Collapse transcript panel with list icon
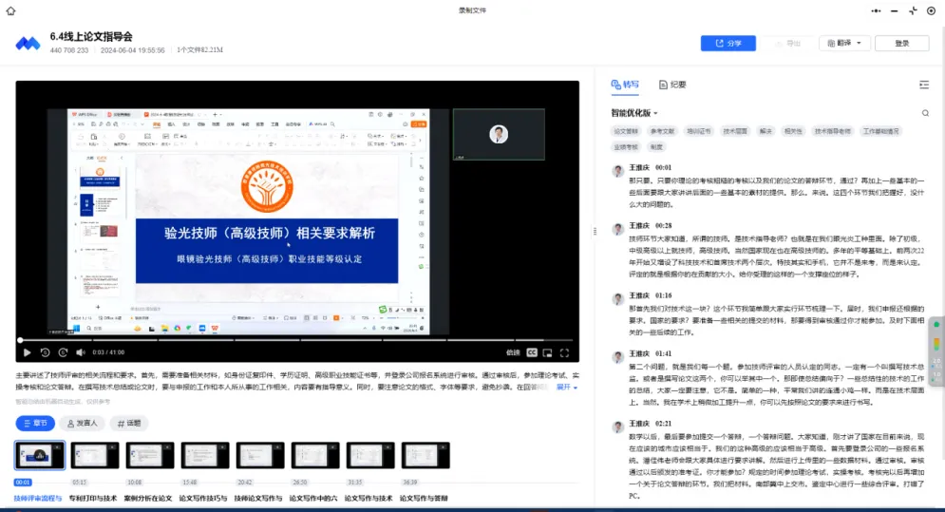The width and height of the screenshot is (945, 512). coord(924,85)
